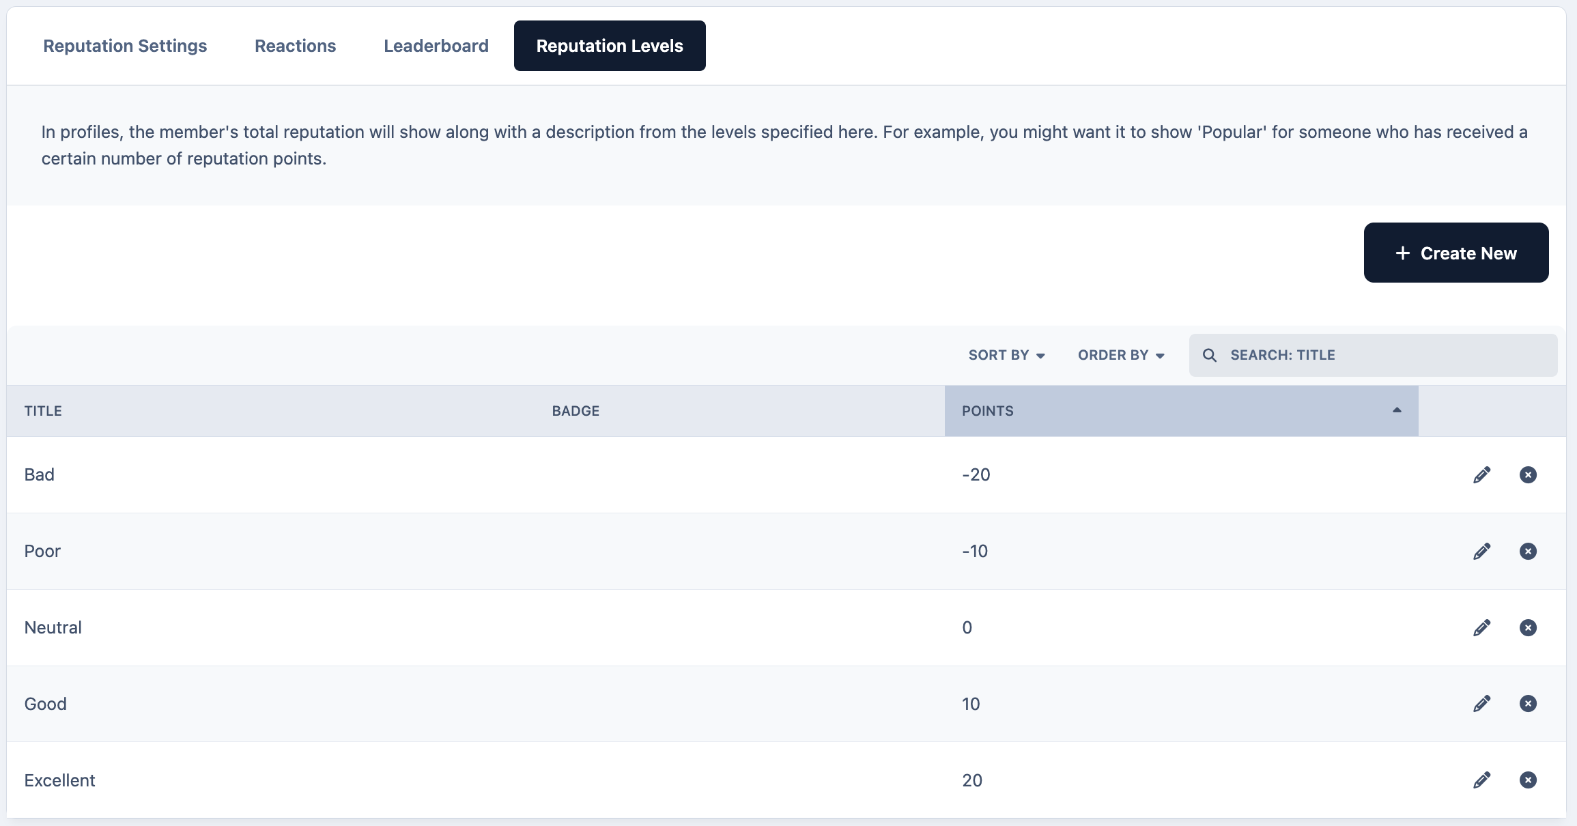Screen dimensions: 1577x826
Task: Edit the Neutral reputation level
Action: click(x=1481, y=628)
